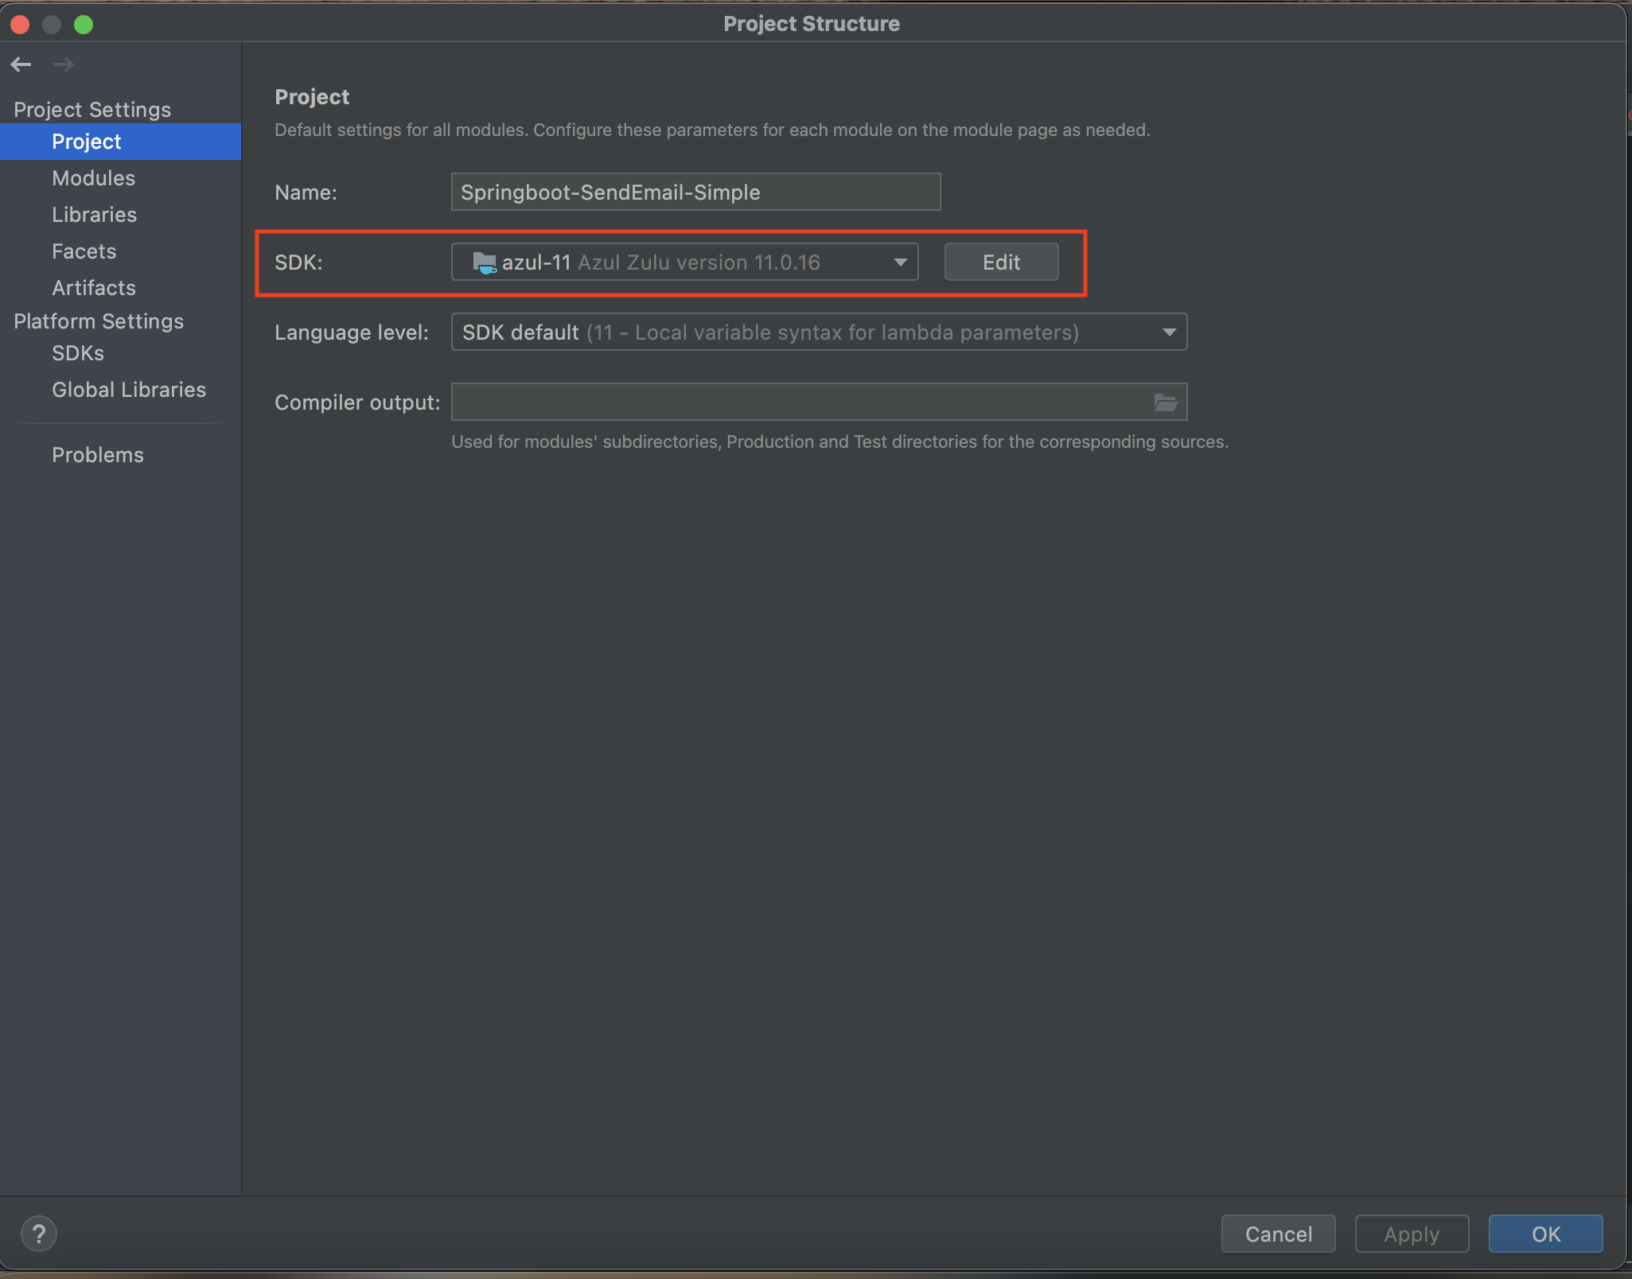This screenshot has width=1632, height=1279.
Task: Go to the Artifacts section
Action: (93, 288)
